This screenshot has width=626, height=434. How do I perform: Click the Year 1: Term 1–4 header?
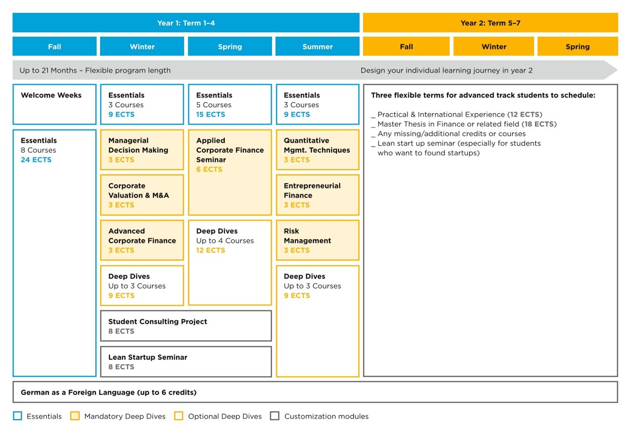pyautogui.click(x=186, y=23)
